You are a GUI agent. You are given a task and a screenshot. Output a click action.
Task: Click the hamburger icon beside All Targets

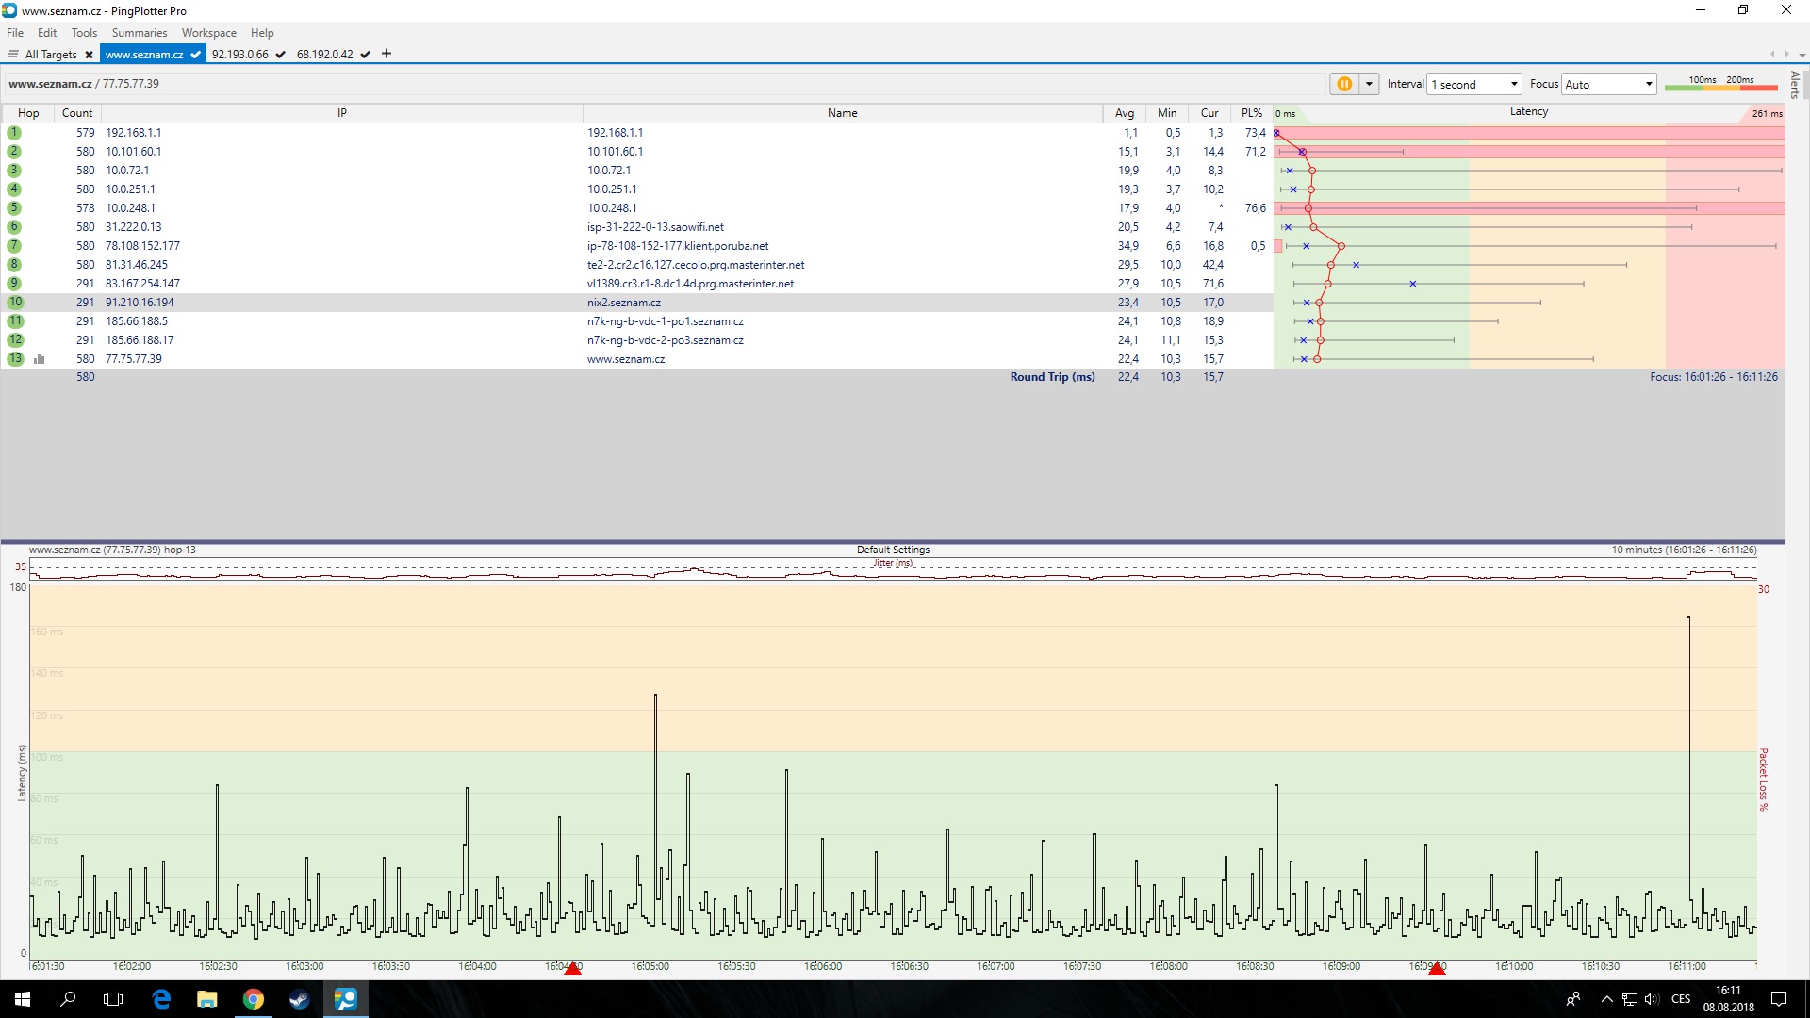[13, 55]
